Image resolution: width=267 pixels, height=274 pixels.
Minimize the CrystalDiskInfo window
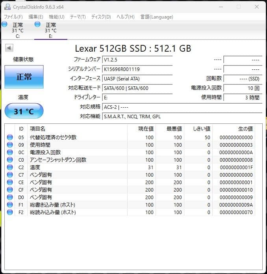point(221,7)
